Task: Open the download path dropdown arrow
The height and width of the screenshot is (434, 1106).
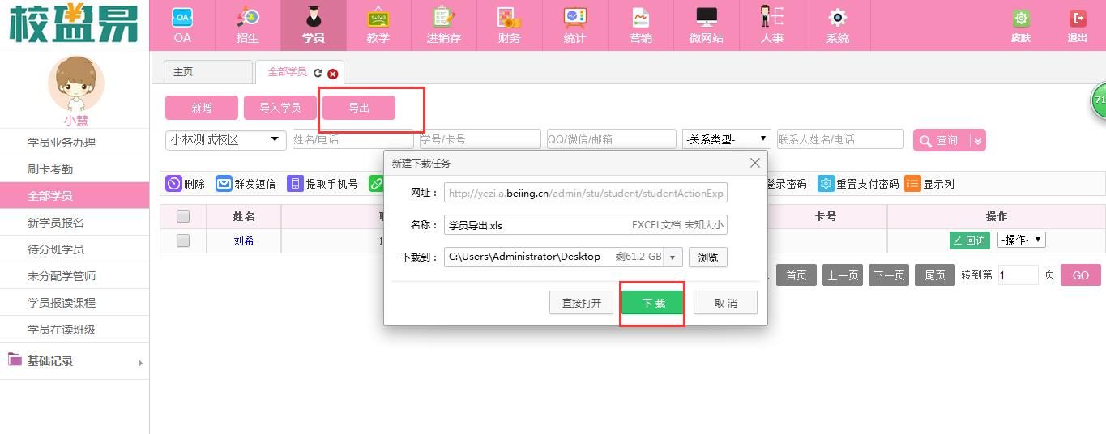Action: [672, 257]
